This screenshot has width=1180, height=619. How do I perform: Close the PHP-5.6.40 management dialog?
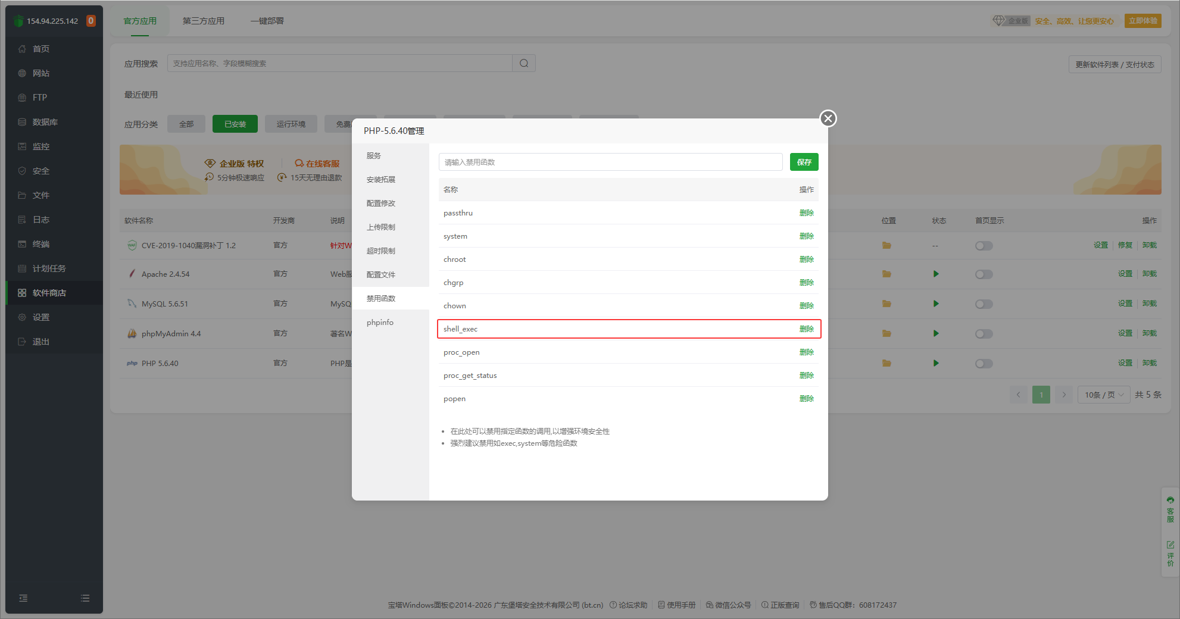(828, 118)
